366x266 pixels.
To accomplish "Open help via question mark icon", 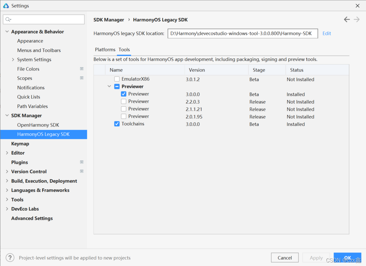I will pos(10,258).
